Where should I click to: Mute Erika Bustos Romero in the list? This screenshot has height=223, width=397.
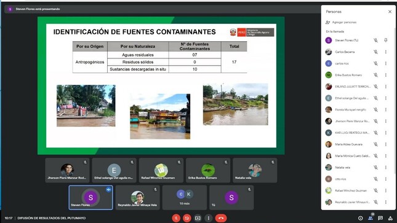[375, 75]
